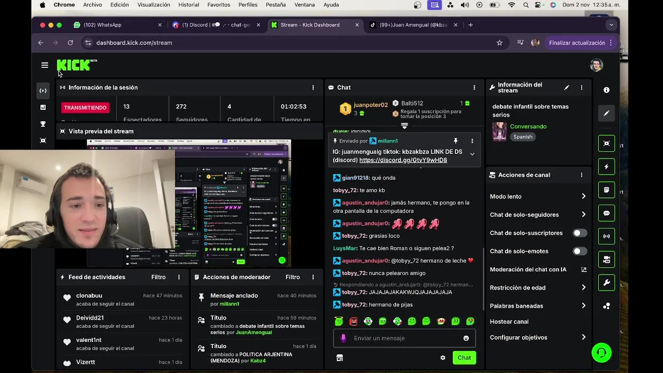Click the broadcast signal icon in right sidebar
Screen dimensions: 663x373
click(607, 236)
